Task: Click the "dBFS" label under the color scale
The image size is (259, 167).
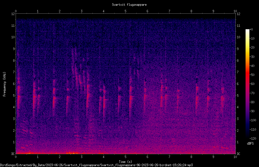Action: [250, 143]
